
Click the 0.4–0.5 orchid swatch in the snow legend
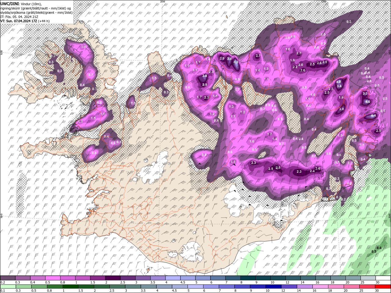tap(38, 278)
